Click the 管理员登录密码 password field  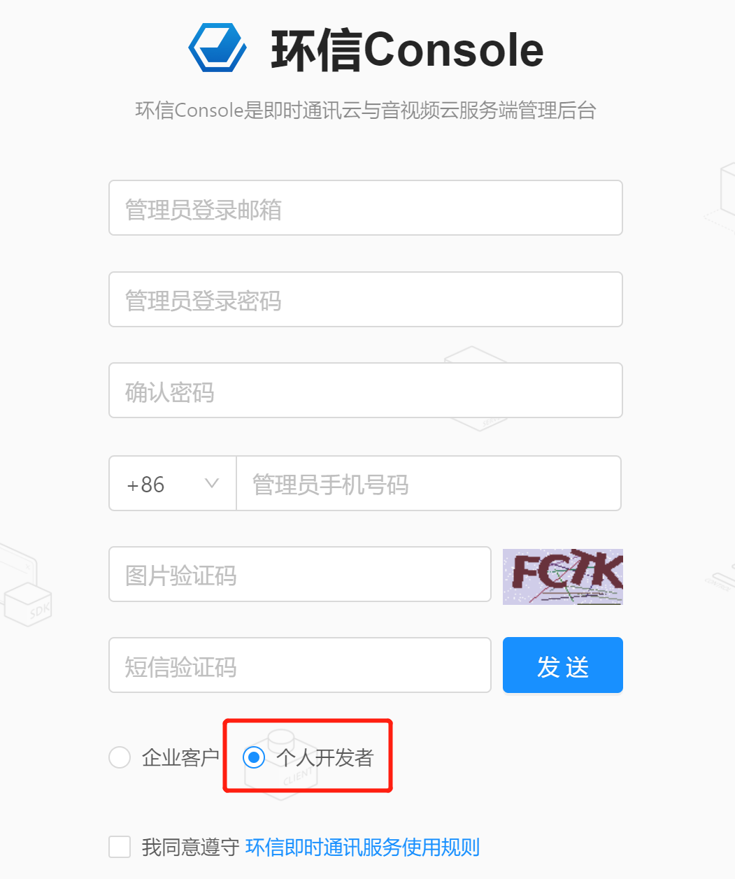click(366, 299)
